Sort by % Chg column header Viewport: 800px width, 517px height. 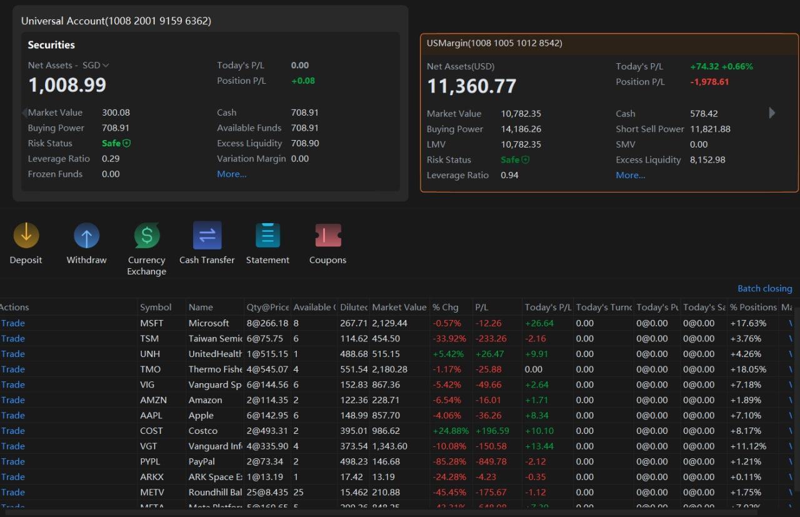(445, 307)
